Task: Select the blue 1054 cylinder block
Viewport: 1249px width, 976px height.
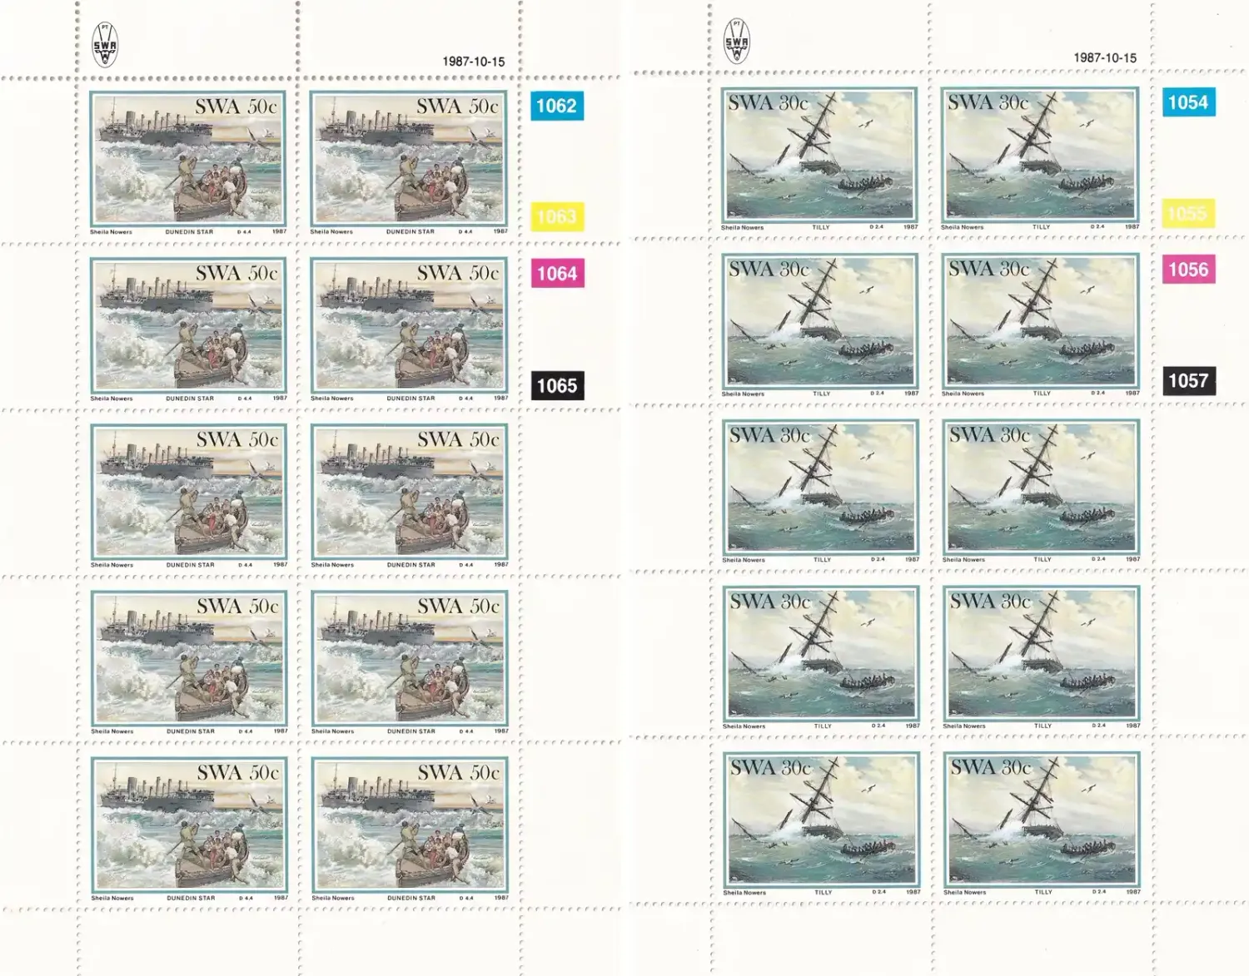Action: click(1188, 102)
